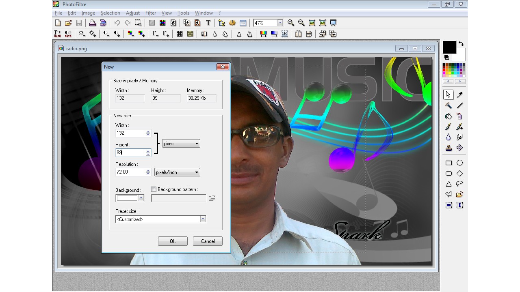Open the Image explorer folder-tree icon
This screenshot has height=292, width=520.
click(x=222, y=23)
